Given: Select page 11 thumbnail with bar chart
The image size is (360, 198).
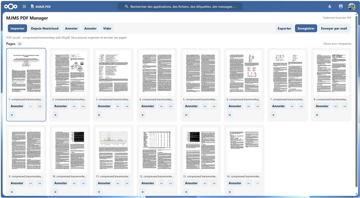Looking at the screenshot, I should coord(113,150).
